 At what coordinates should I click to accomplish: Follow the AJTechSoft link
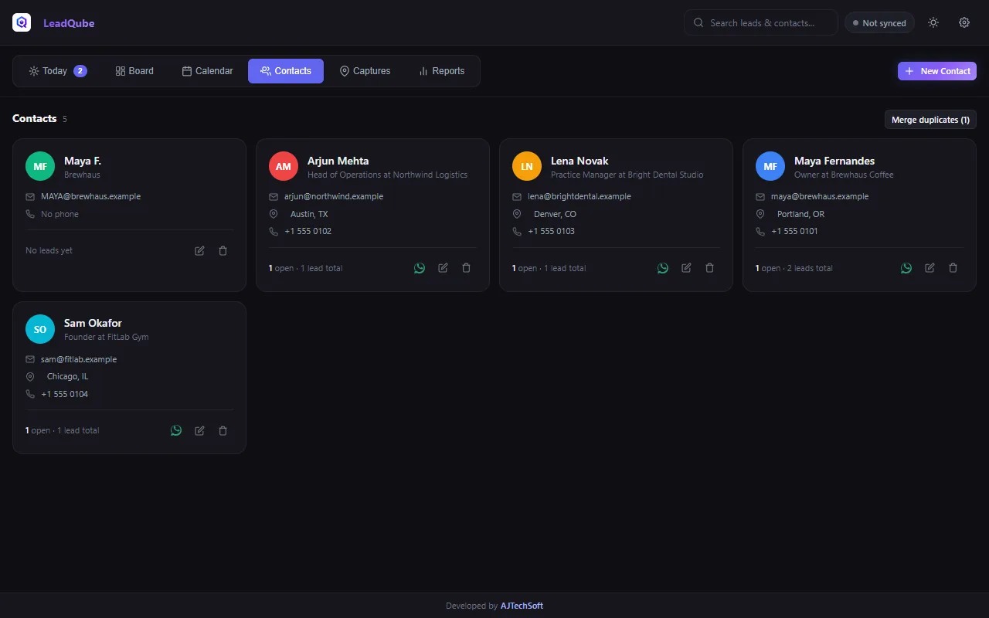click(x=522, y=606)
